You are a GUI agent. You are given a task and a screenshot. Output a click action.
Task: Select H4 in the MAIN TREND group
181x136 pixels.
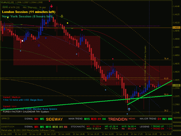(x=104, y=119)
